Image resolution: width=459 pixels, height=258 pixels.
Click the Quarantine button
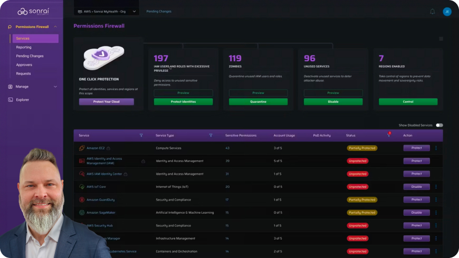pos(258,102)
